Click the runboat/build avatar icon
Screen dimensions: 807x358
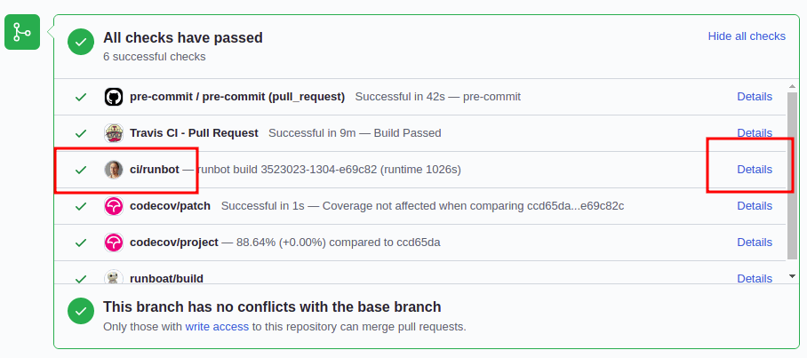pos(113,277)
